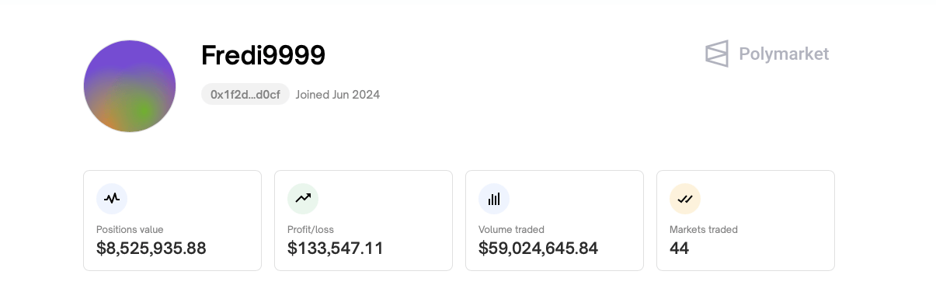
Task: Open the Positions value card
Action: [172, 221]
